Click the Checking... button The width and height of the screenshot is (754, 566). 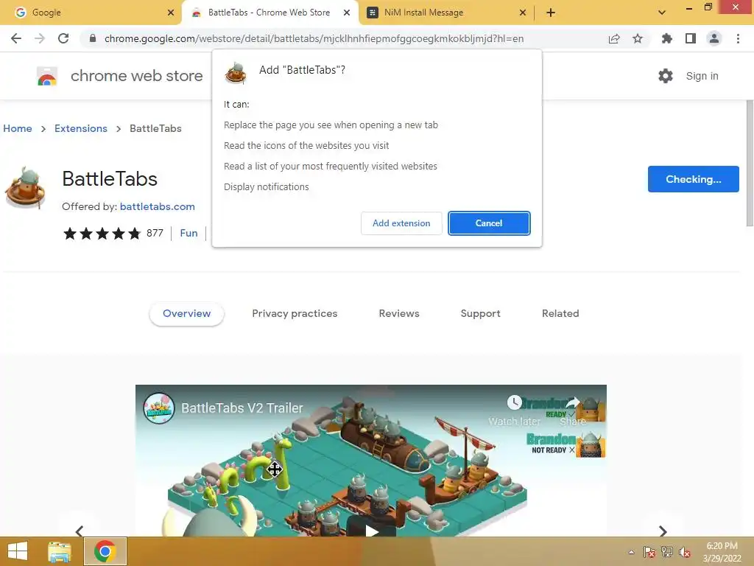tap(694, 179)
